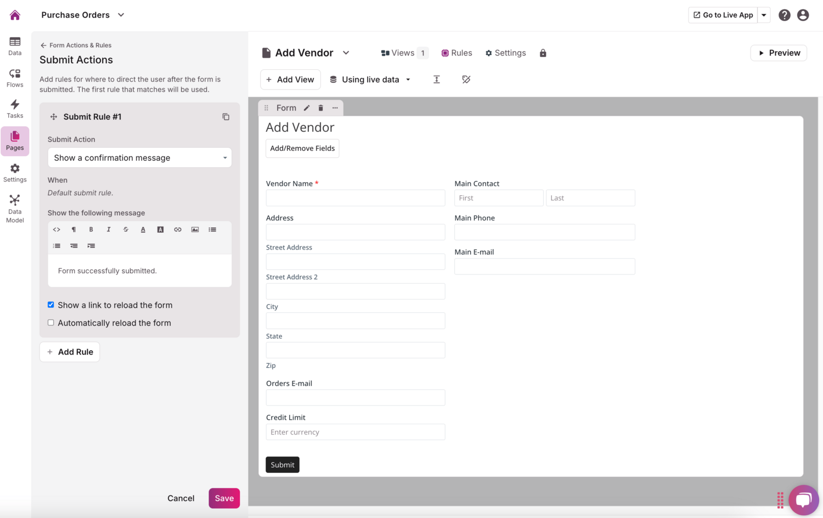Check Automatically reload the form
Screen dimensions: 823x518
pos(51,323)
